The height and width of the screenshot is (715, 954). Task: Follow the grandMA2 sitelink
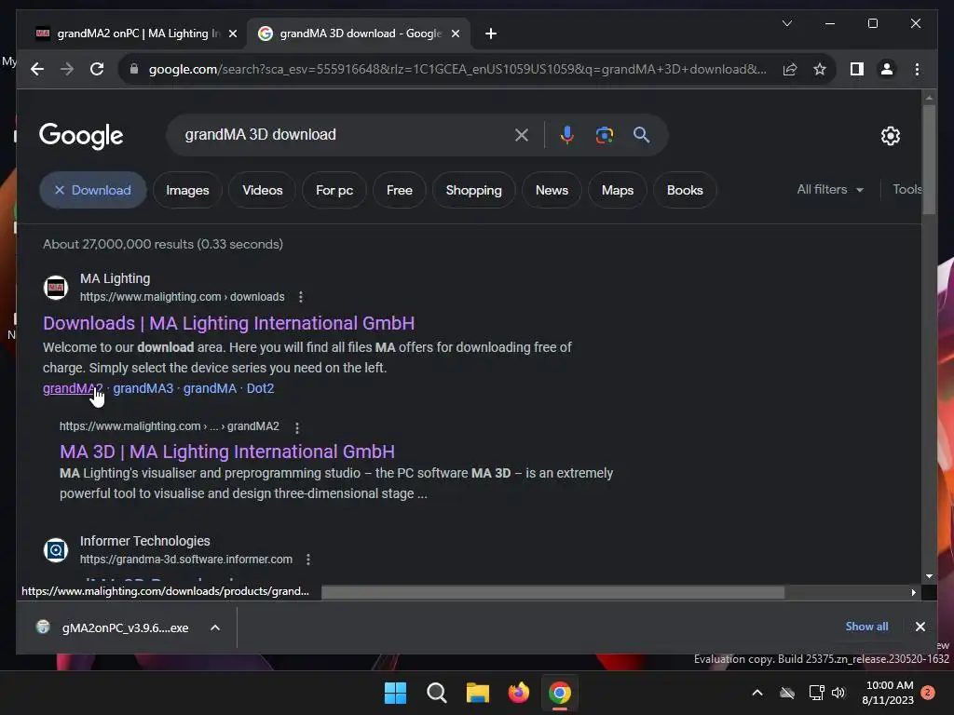point(73,388)
